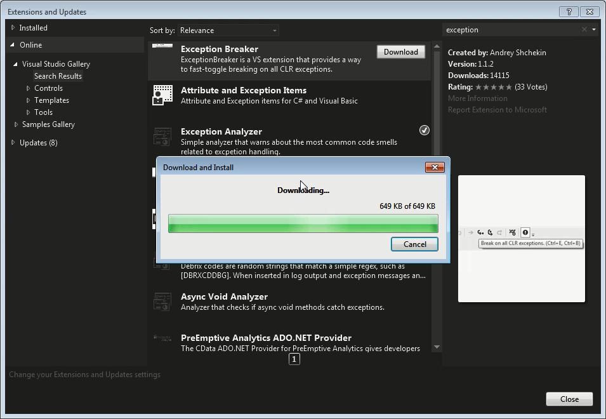The image size is (606, 419).
Task: Cancel the extension download
Action: click(x=415, y=244)
